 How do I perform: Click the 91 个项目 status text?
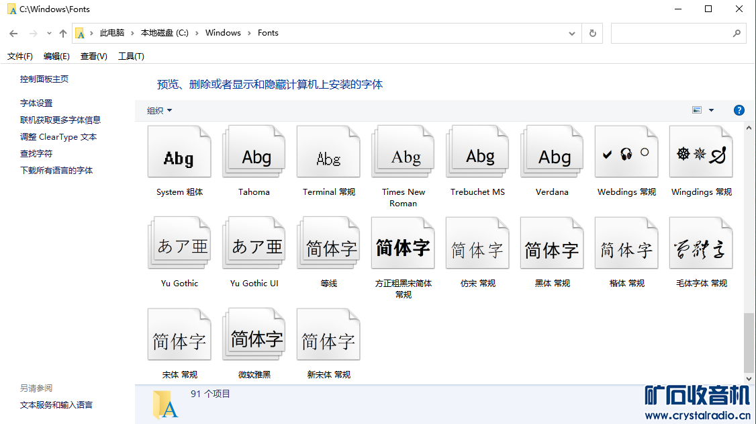[210, 394]
